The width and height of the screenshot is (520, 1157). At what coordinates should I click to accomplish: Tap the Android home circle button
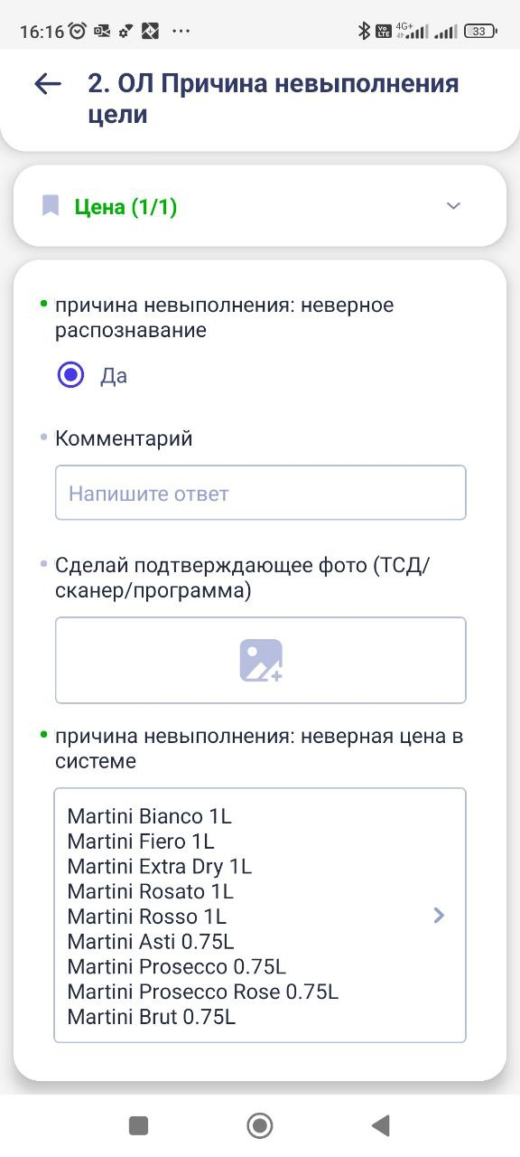260,1125
